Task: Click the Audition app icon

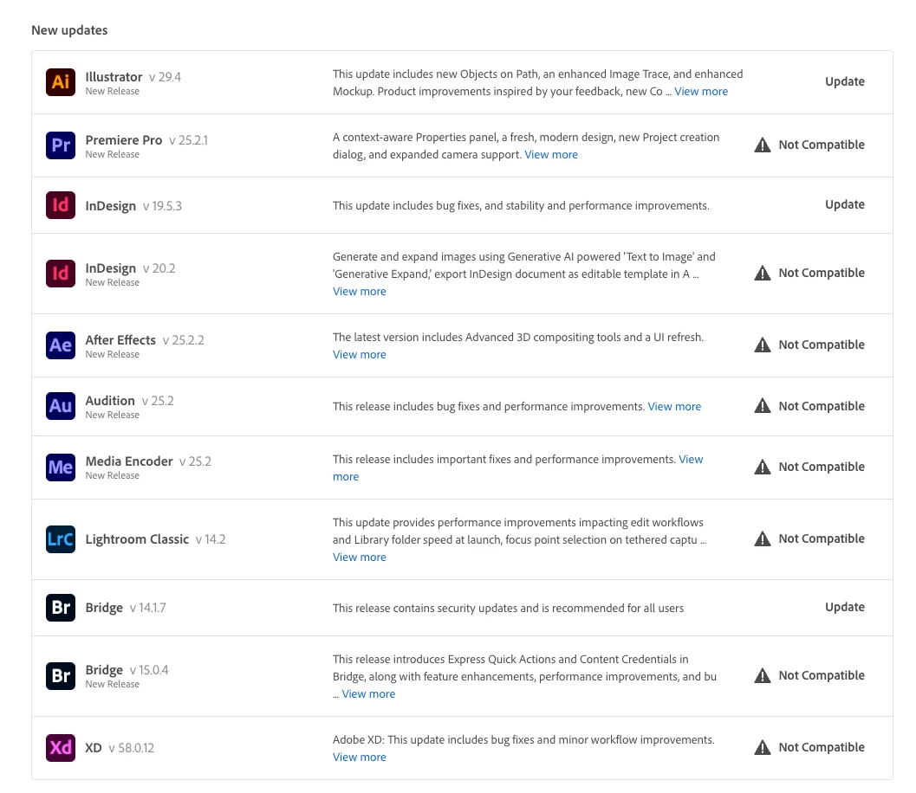Action: point(61,405)
